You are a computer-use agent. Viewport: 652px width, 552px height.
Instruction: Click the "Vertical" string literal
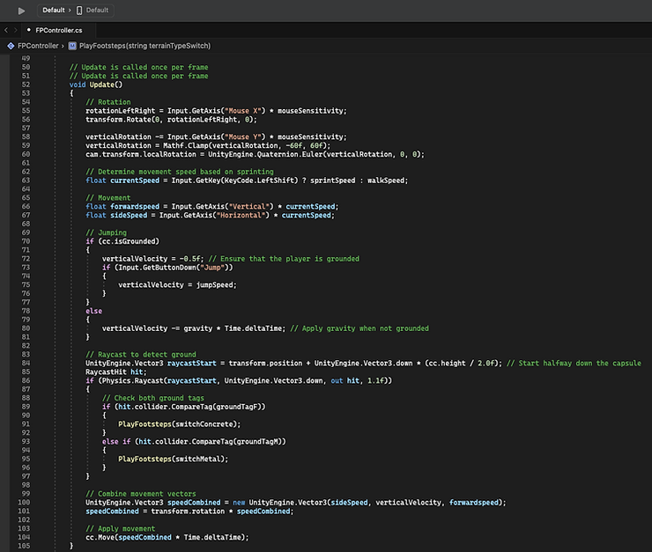coord(251,206)
